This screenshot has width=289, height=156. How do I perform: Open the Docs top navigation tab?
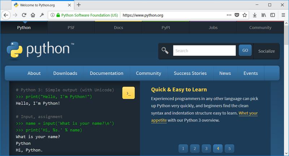click(x=118, y=28)
